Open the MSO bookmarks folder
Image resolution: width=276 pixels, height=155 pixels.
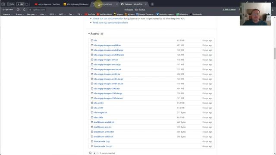tap(62, 14)
